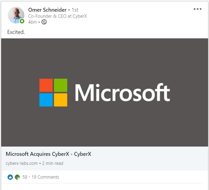209x190 pixels.
Task: Click the blue Like reaction icon
Action: point(10,177)
